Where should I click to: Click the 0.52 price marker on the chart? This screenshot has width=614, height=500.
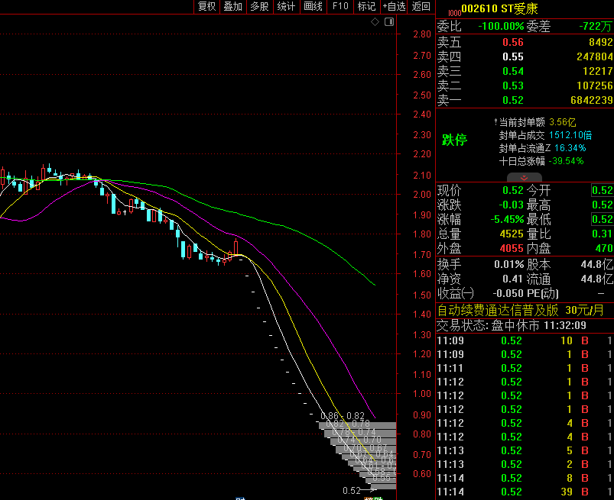[x=351, y=491]
